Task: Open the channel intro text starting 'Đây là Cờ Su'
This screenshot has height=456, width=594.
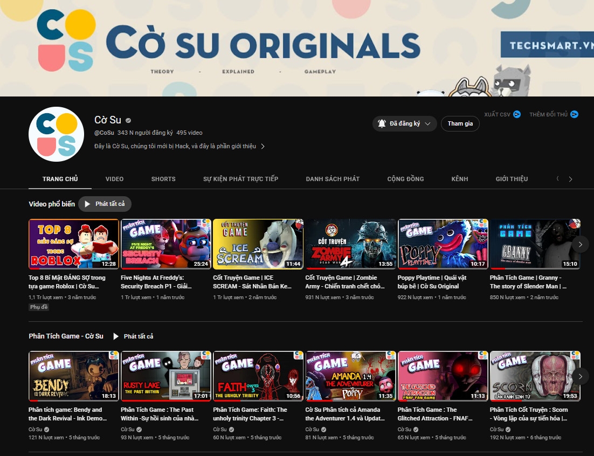Action: click(x=175, y=146)
